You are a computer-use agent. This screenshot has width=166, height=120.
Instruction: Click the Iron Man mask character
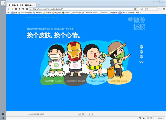tap(75, 59)
